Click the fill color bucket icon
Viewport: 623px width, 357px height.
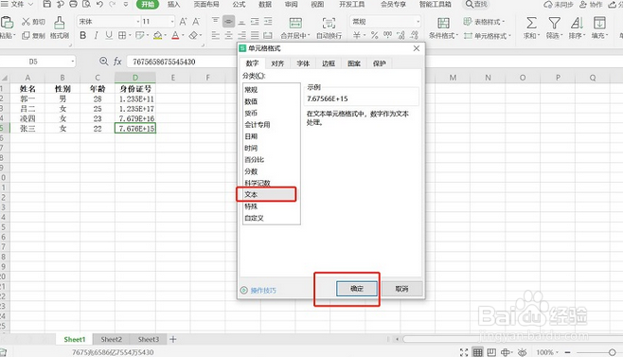click(158, 35)
